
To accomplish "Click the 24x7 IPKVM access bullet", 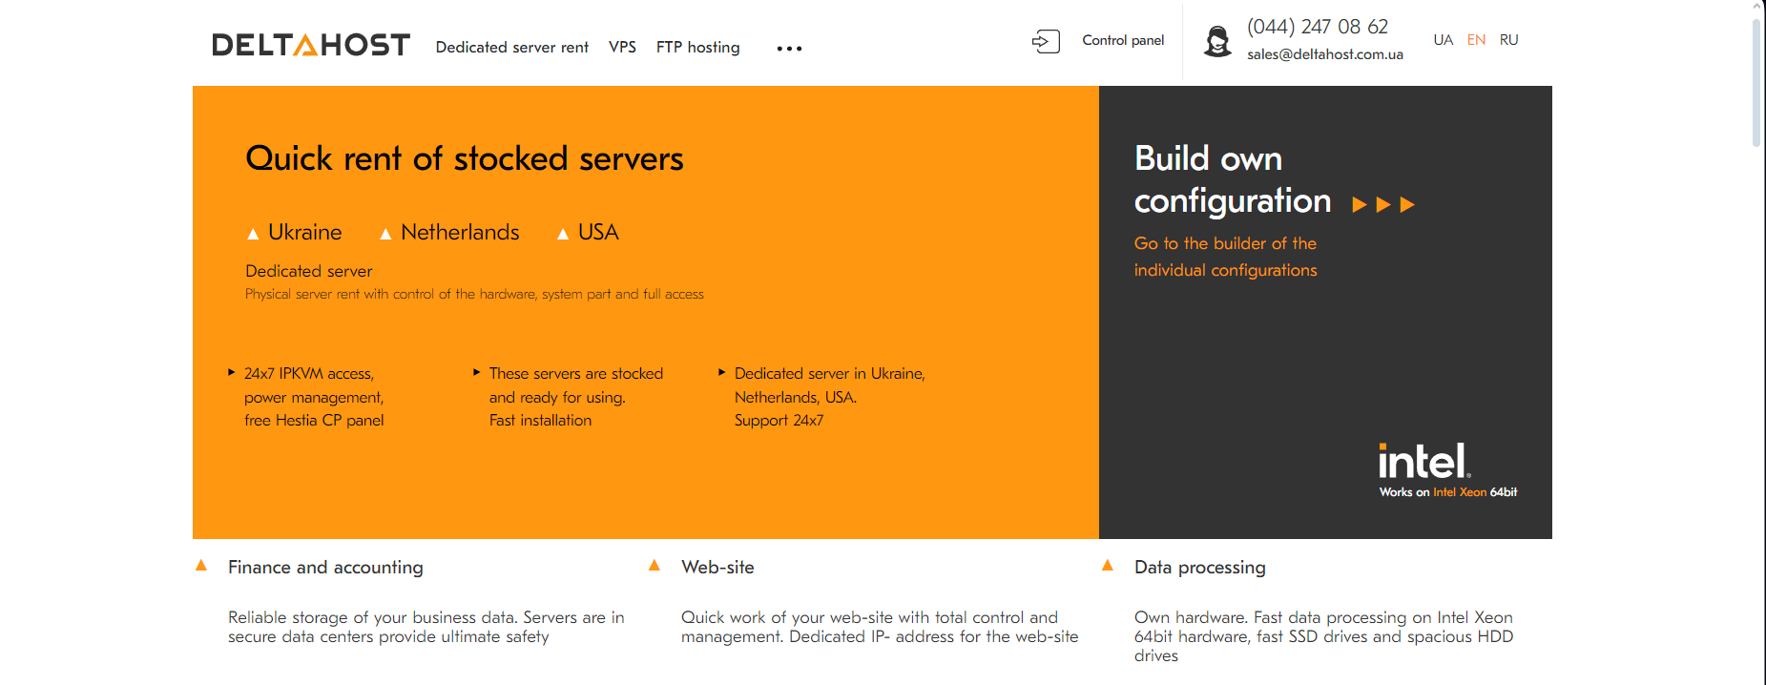I will pyautogui.click(x=314, y=397).
